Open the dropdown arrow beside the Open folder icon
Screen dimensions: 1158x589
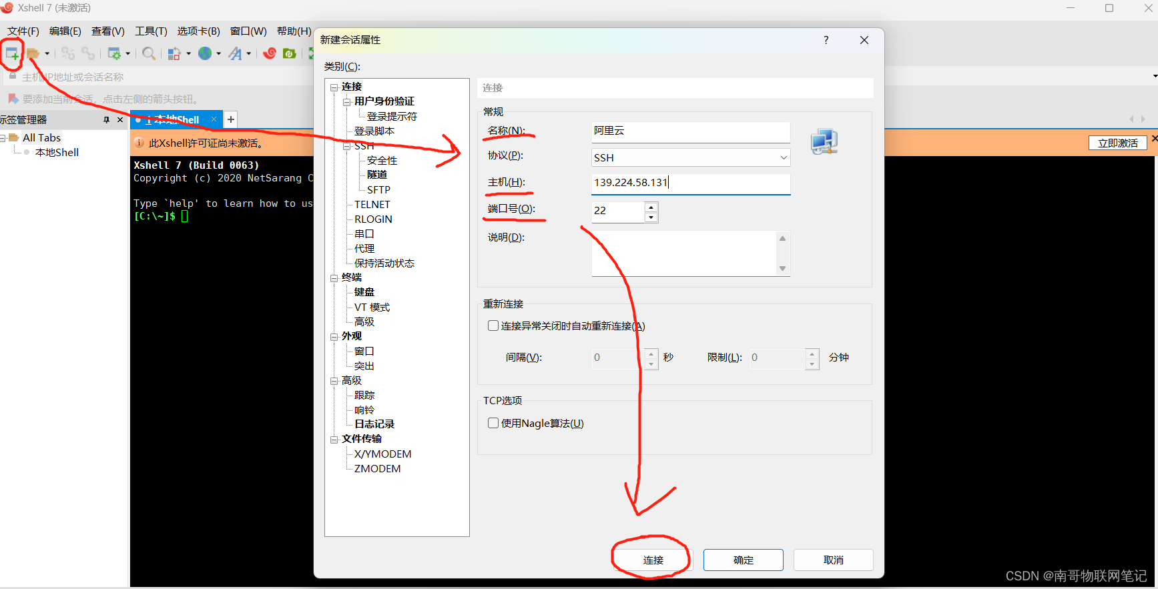47,54
